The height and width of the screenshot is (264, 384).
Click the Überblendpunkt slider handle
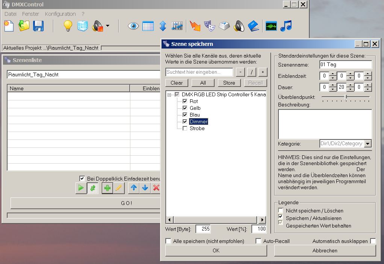click(x=346, y=97)
